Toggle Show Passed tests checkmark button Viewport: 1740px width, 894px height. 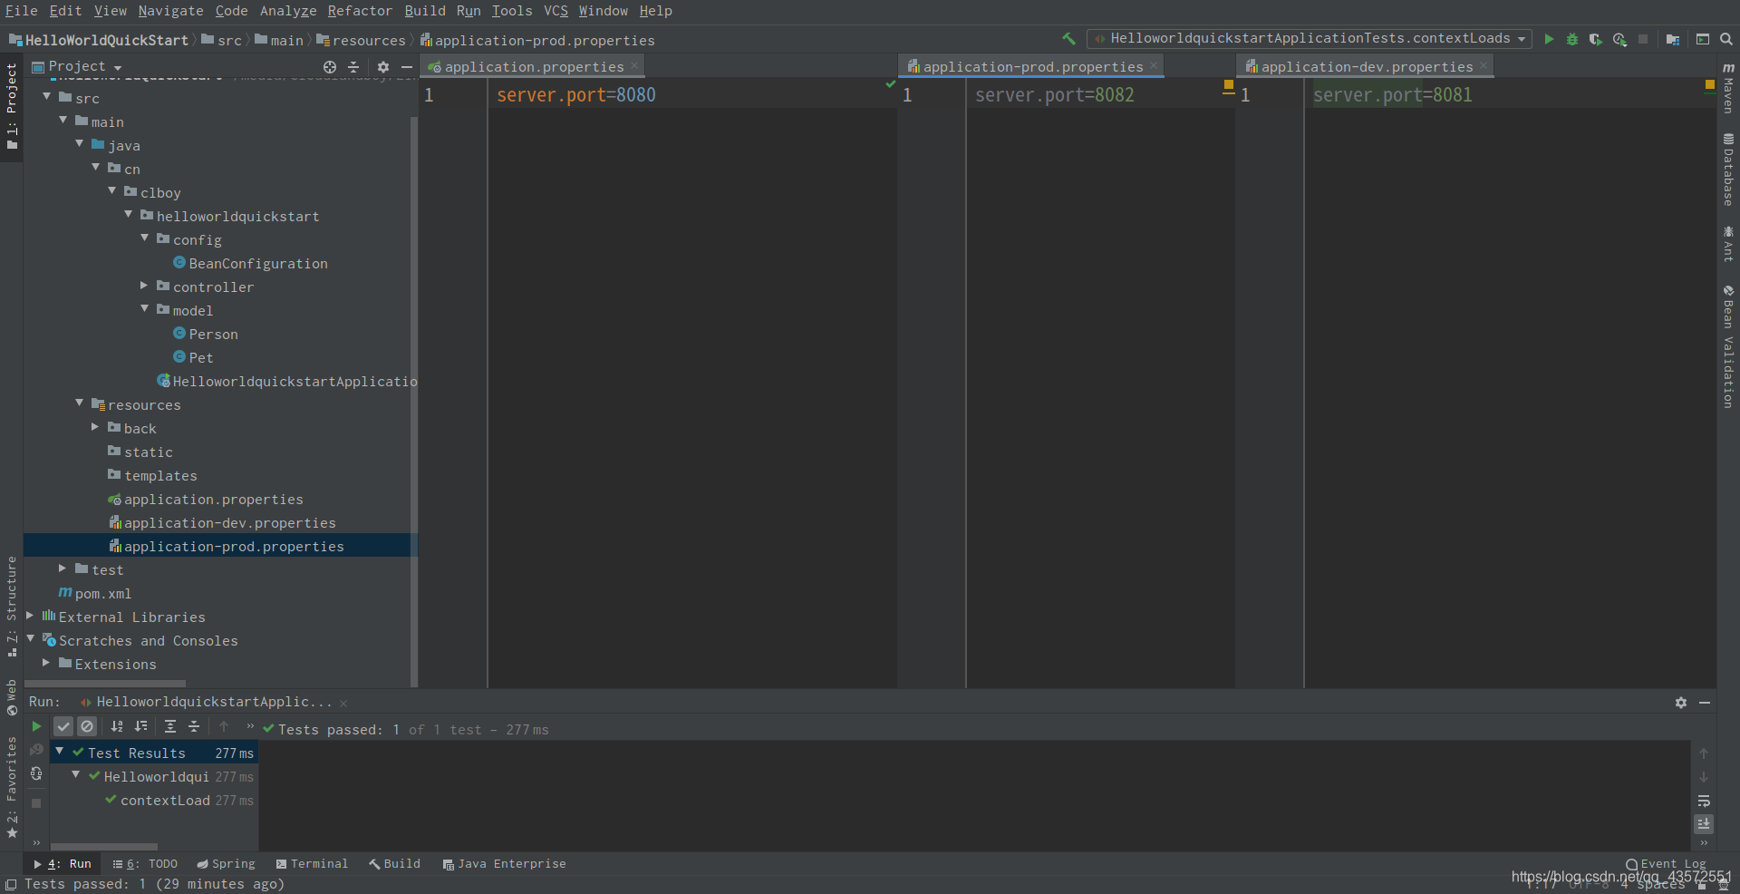click(63, 726)
